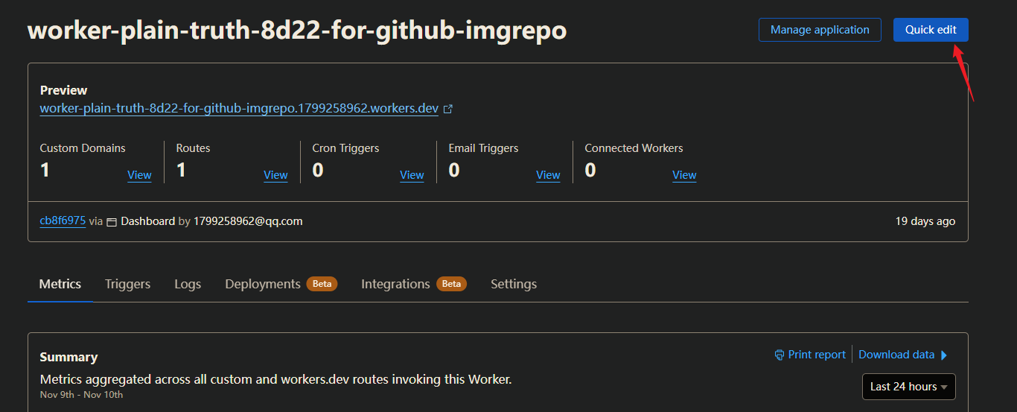Image resolution: width=1017 pixels, height=412 pixels.
Task: Click the arrow next to Download data
Action: click(x=944, y=355)
